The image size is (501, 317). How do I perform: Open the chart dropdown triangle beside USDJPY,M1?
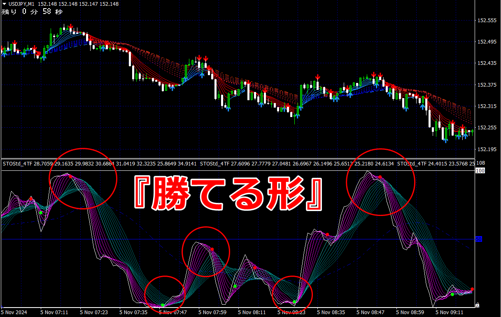(4, 4)
